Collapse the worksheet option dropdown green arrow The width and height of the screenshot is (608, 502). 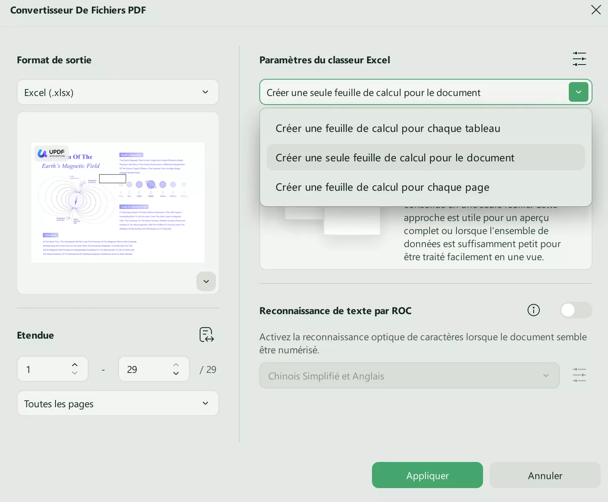tap(578, 92)
